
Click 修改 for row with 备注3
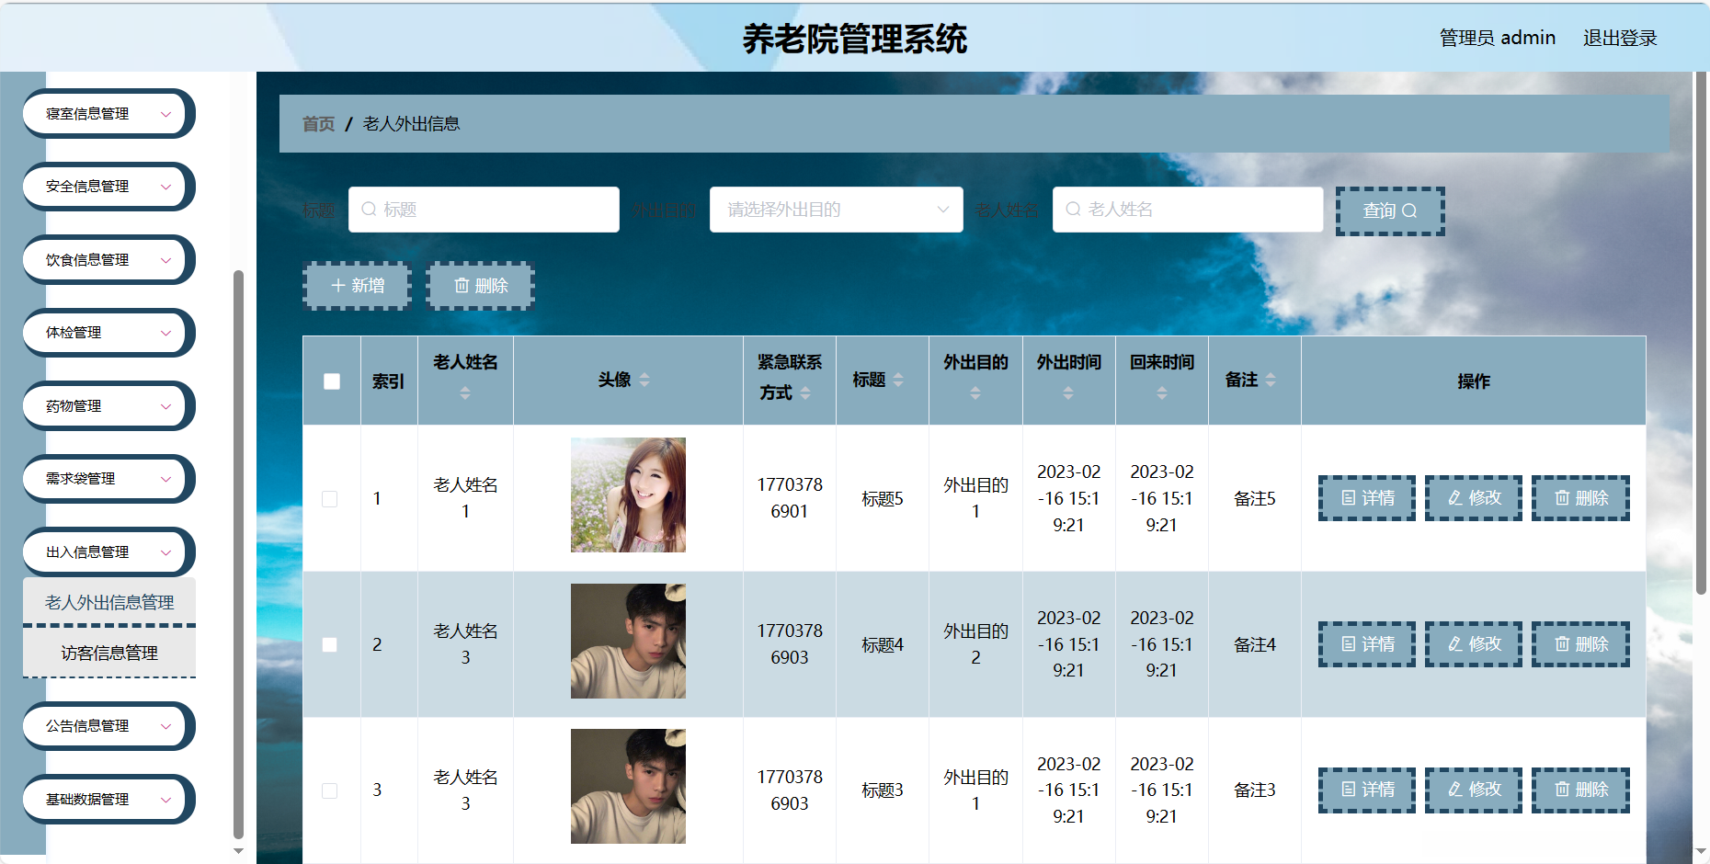click(1474, 790)
